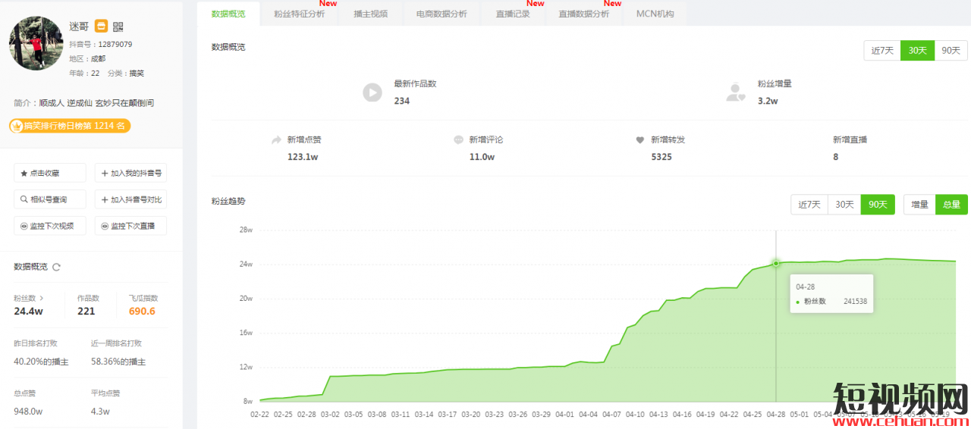The height and width of the screenshot is (429, 971).
Task: Click the 新增转发 value 5325
Action: [x=661, y=157]
